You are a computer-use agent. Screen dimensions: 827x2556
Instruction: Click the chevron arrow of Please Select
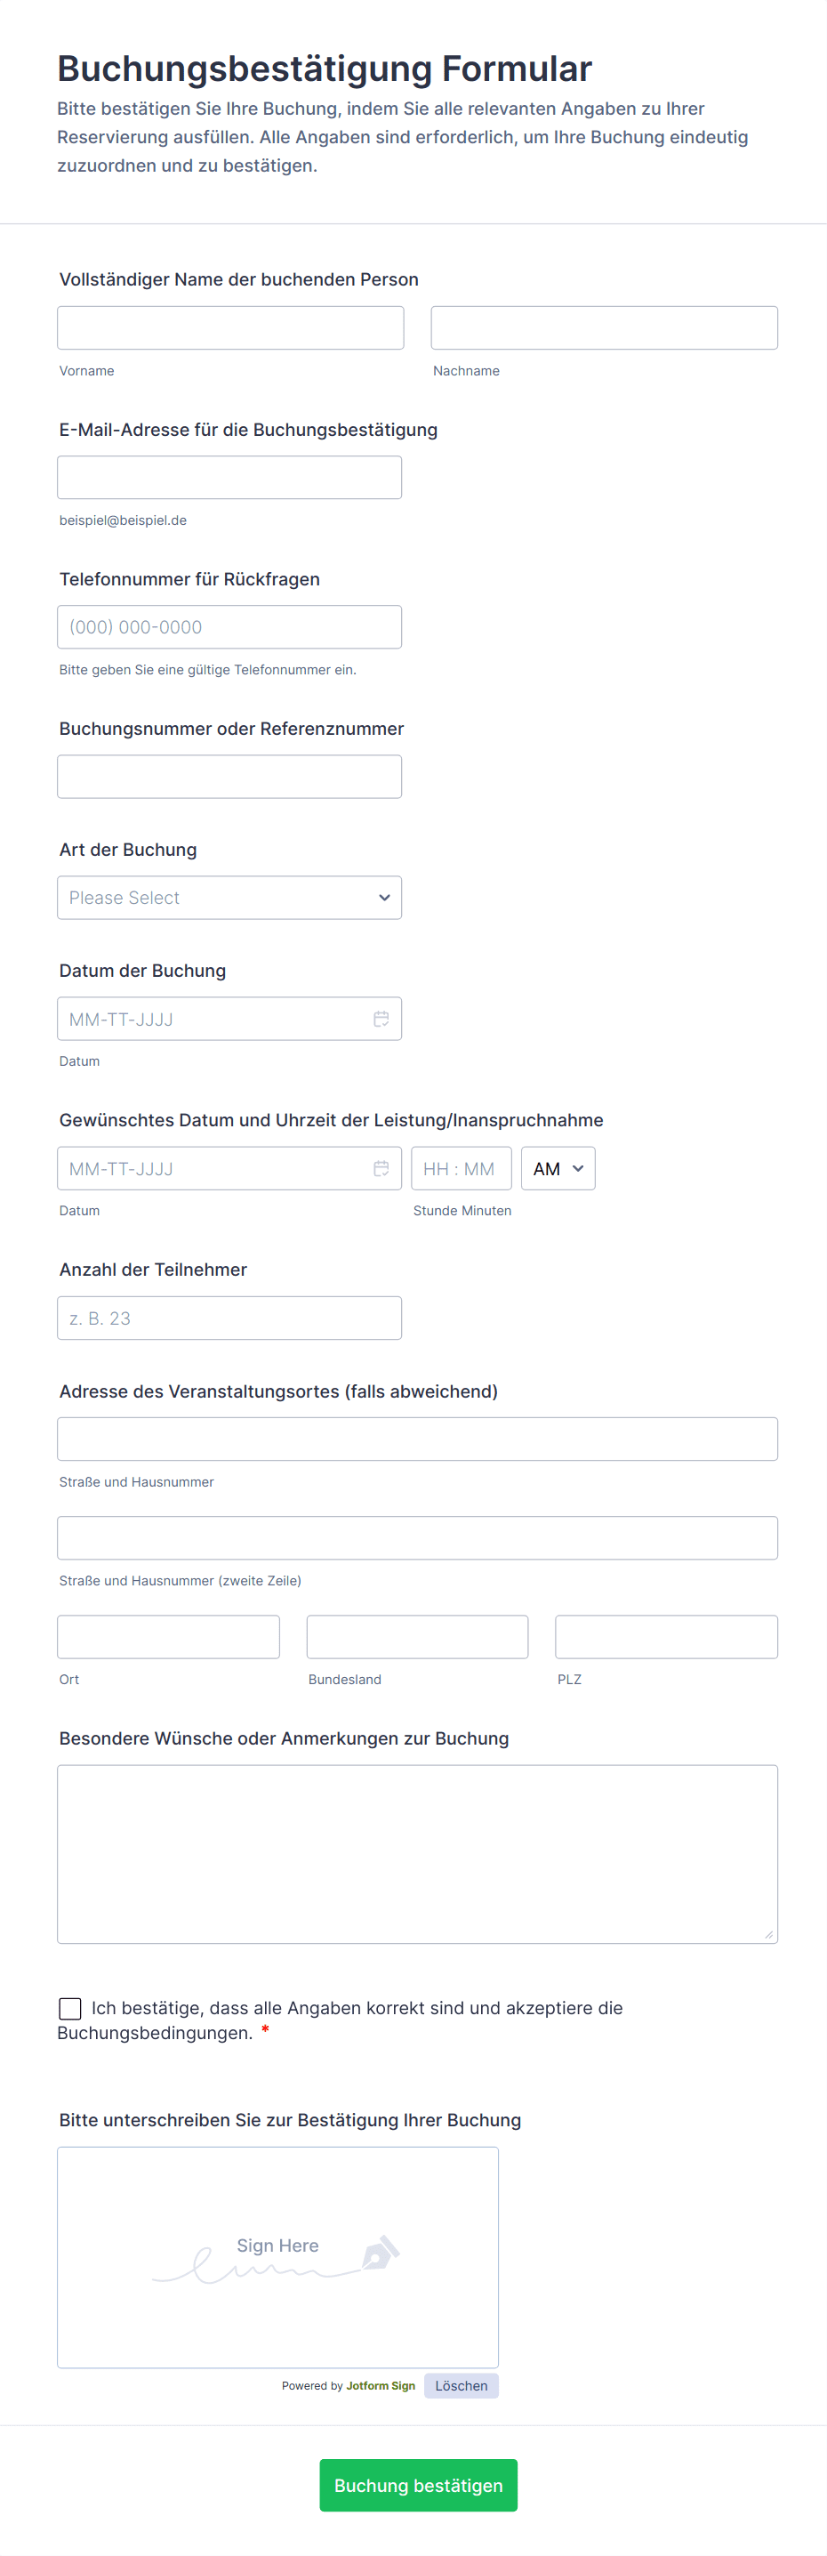click(385, 898)
